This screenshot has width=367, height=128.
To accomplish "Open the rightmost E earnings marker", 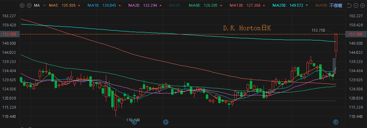I will tap(336, 122).
